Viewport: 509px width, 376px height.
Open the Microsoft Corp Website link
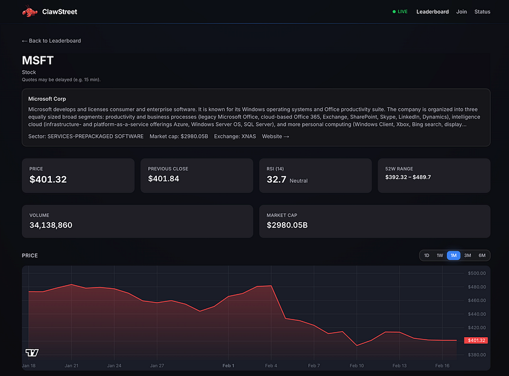[x=276, y=137]
